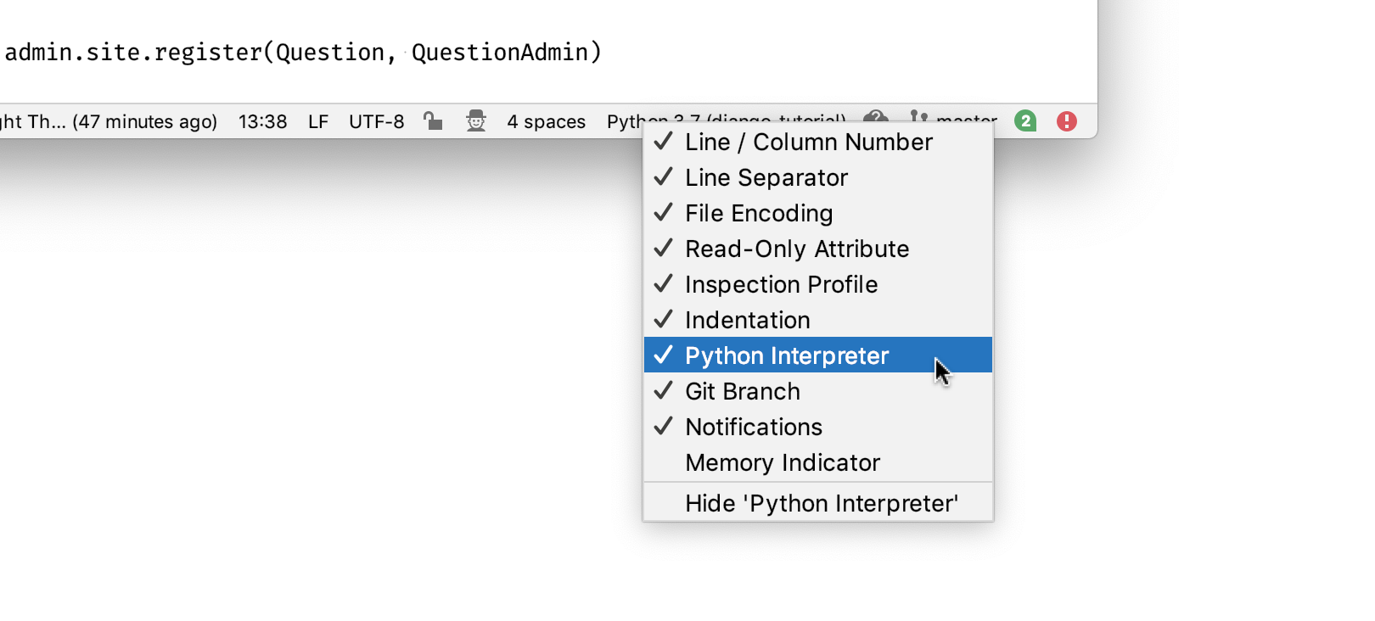
Task: Open the 4 spaces indentation selector
Action: coord(547,121)
